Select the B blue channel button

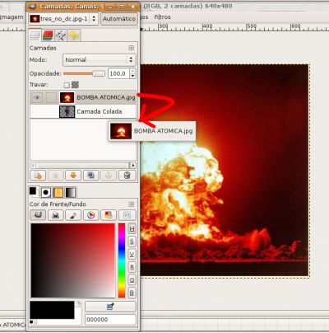[132, 293]
